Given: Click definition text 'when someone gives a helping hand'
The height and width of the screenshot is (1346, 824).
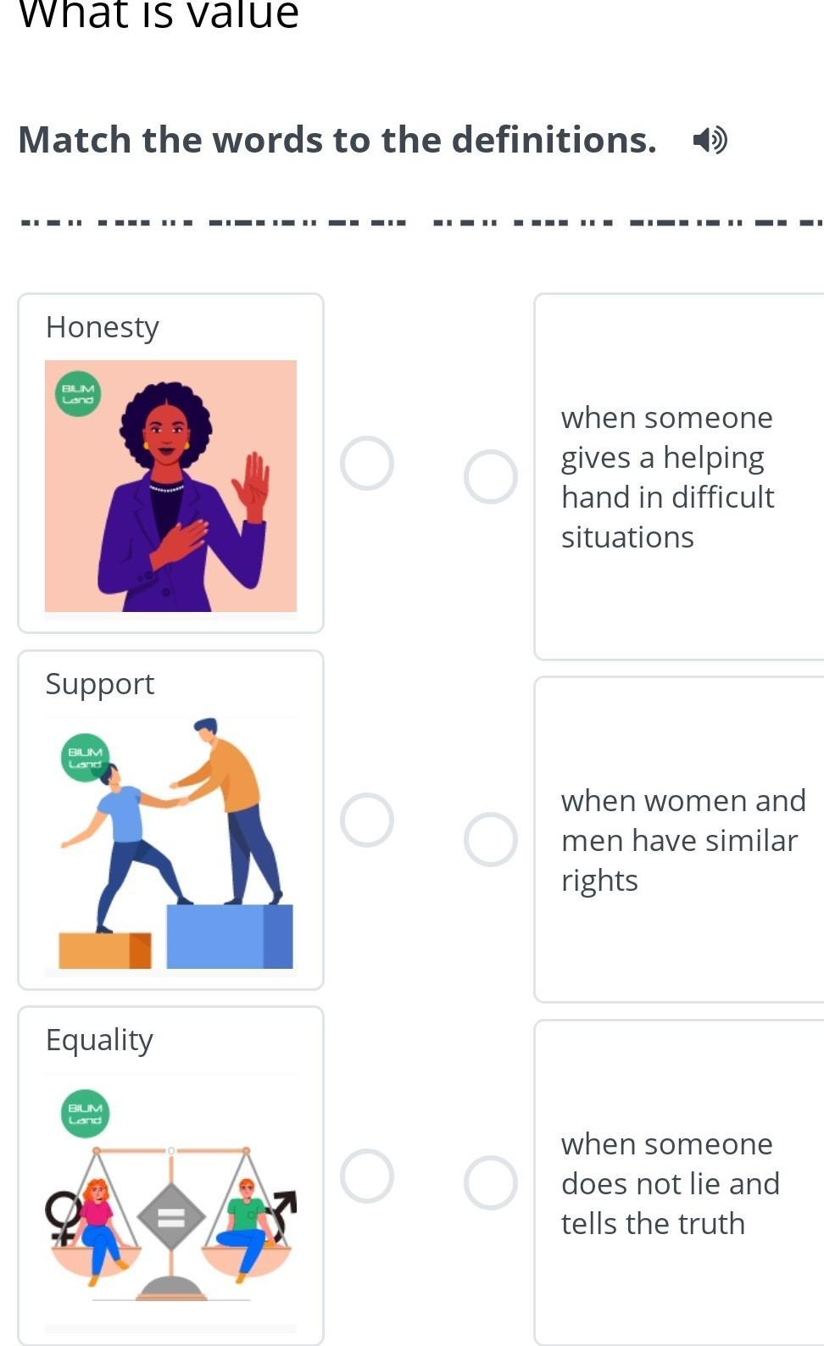Looking at the screenshot, I should (x=667, y=477).
